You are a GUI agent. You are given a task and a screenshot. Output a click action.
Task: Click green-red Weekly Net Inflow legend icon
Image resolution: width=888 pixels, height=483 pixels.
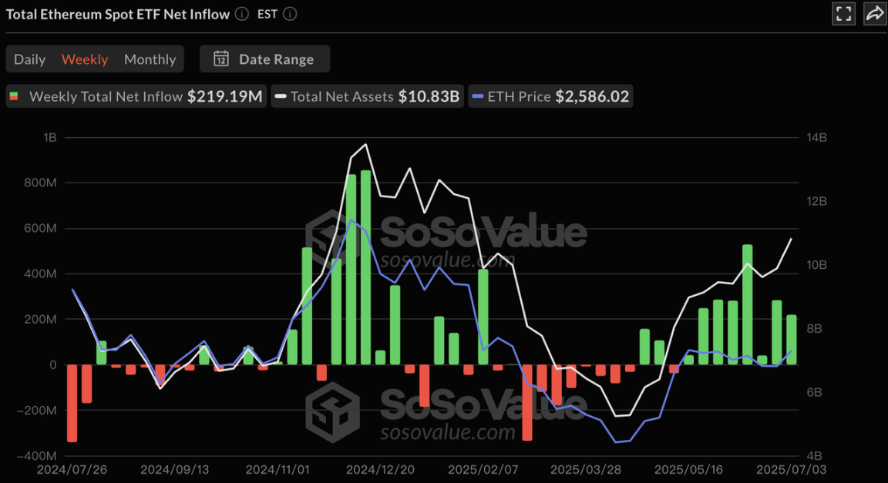[x=14, y=97]
